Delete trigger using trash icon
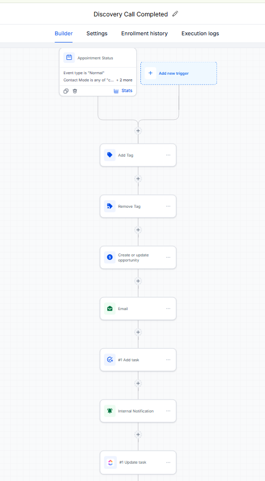The height and width of the screenshot is (481, 265). [75, 91]
